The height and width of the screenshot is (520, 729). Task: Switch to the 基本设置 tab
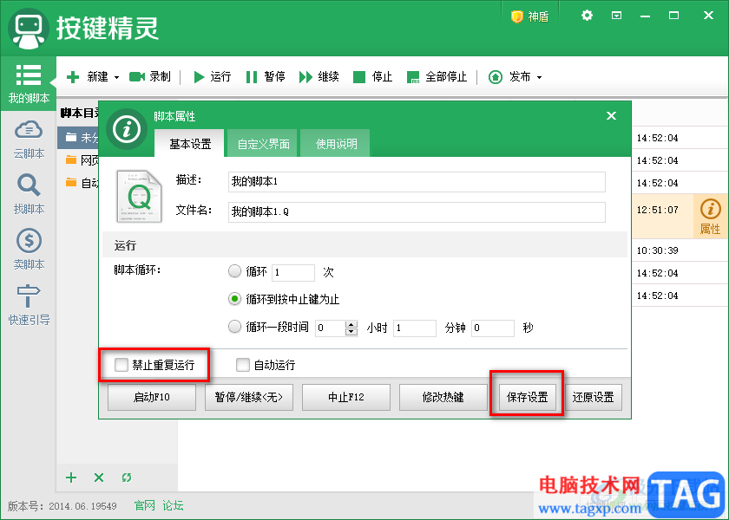190,144
